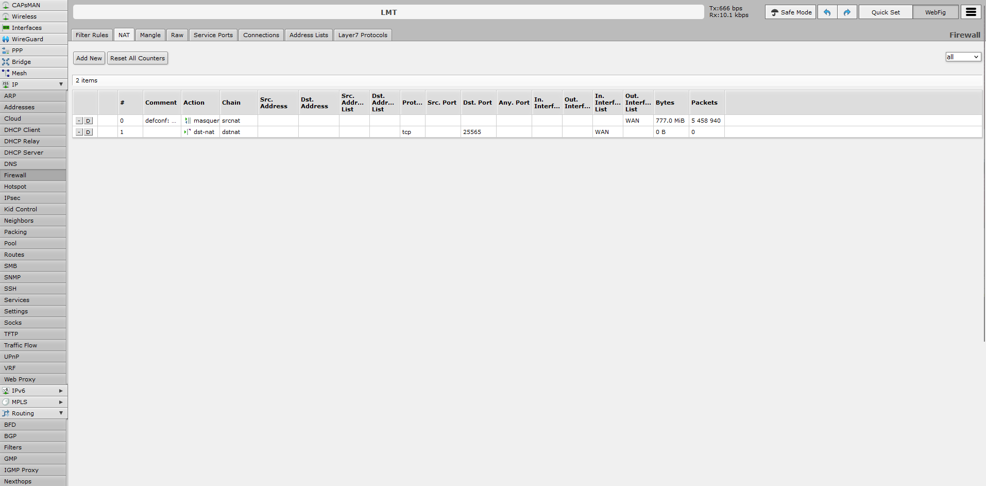The height and width of the screenshot is (486, 986).
Task: Open the UPnP menu item
Action: tap(33, 357)
